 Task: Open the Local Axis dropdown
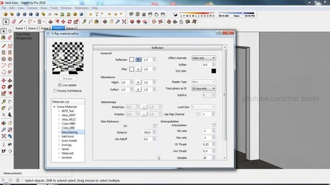tap(204, 107)
